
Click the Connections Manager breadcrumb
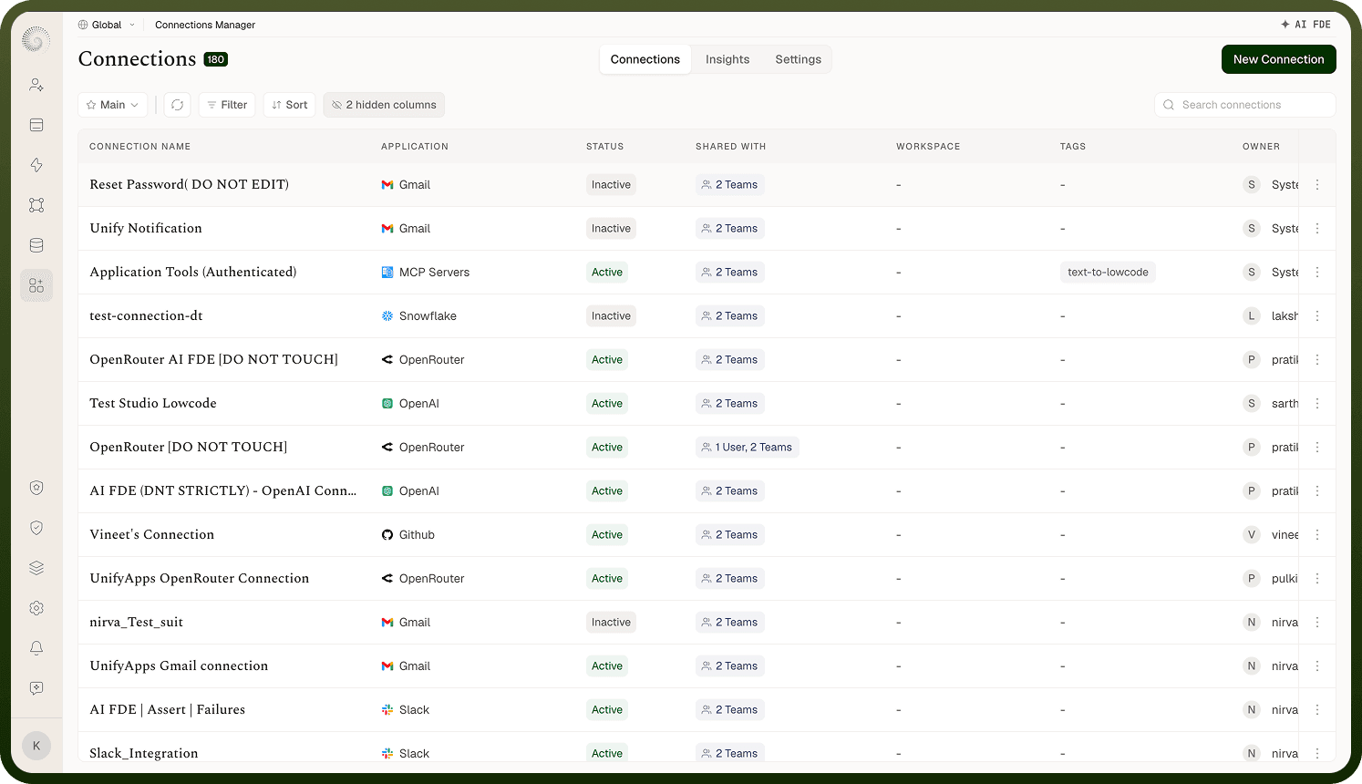(x=205, y=25)
